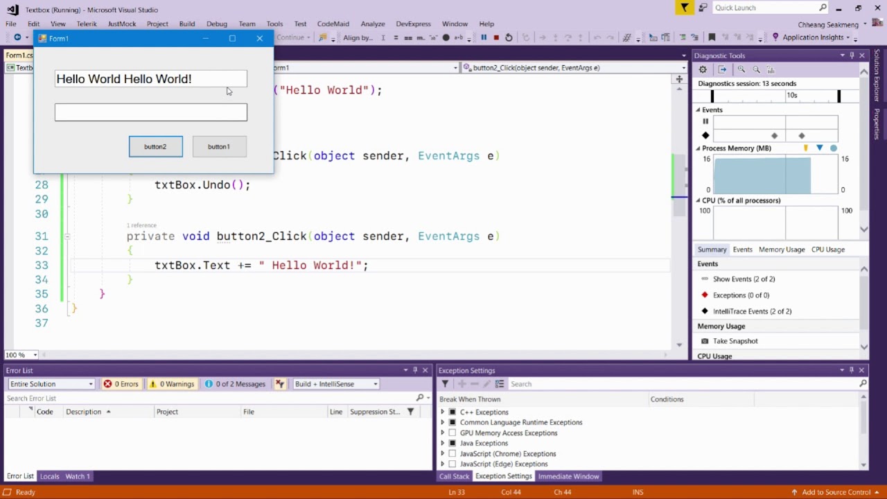This screenshot has height=499, width=887.
Task: Toggle the 0 Errors filter button
Action: [x=121, y=384]
